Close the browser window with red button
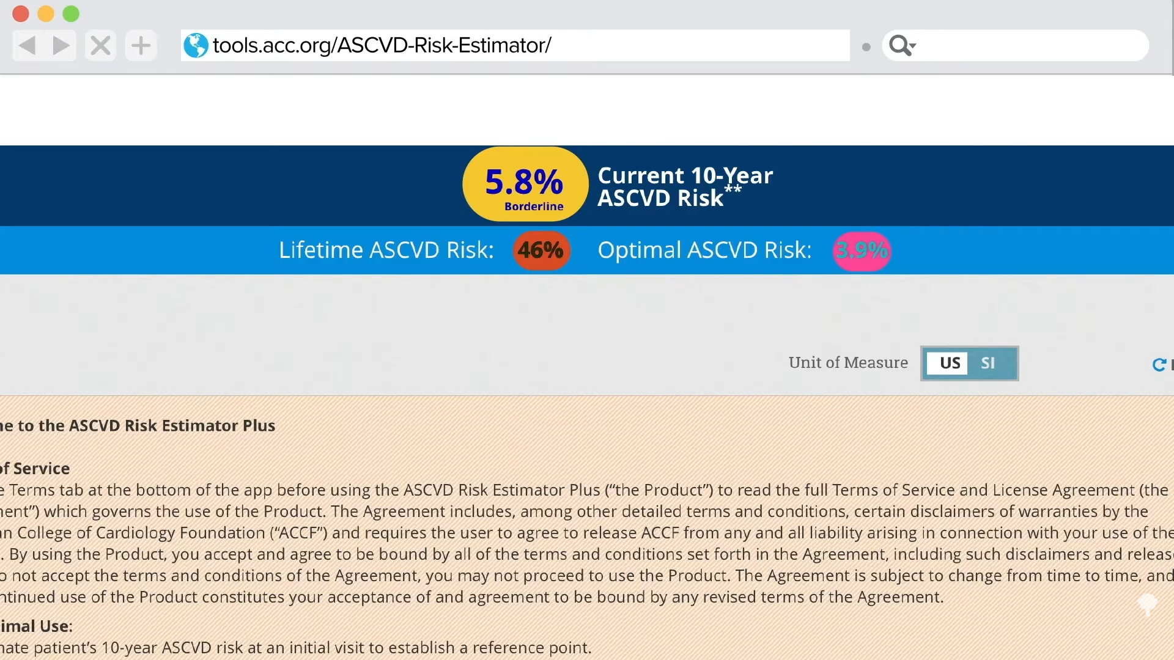 click(x=21, y=13)
